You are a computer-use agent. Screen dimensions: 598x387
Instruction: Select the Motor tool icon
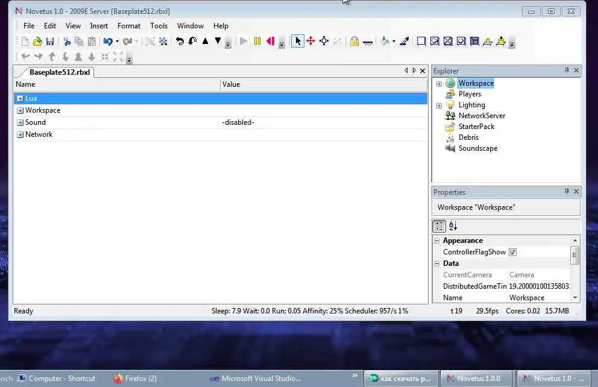pos(501,41)
